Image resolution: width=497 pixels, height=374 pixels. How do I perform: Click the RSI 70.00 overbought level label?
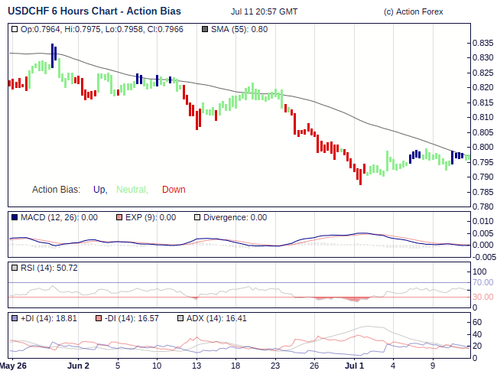click(482, 282)
